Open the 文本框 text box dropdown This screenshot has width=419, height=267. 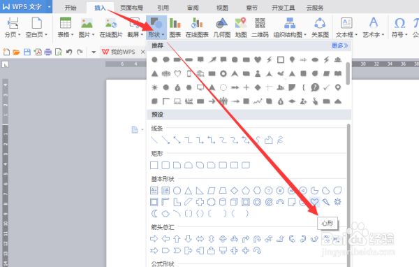click(346, 27)
